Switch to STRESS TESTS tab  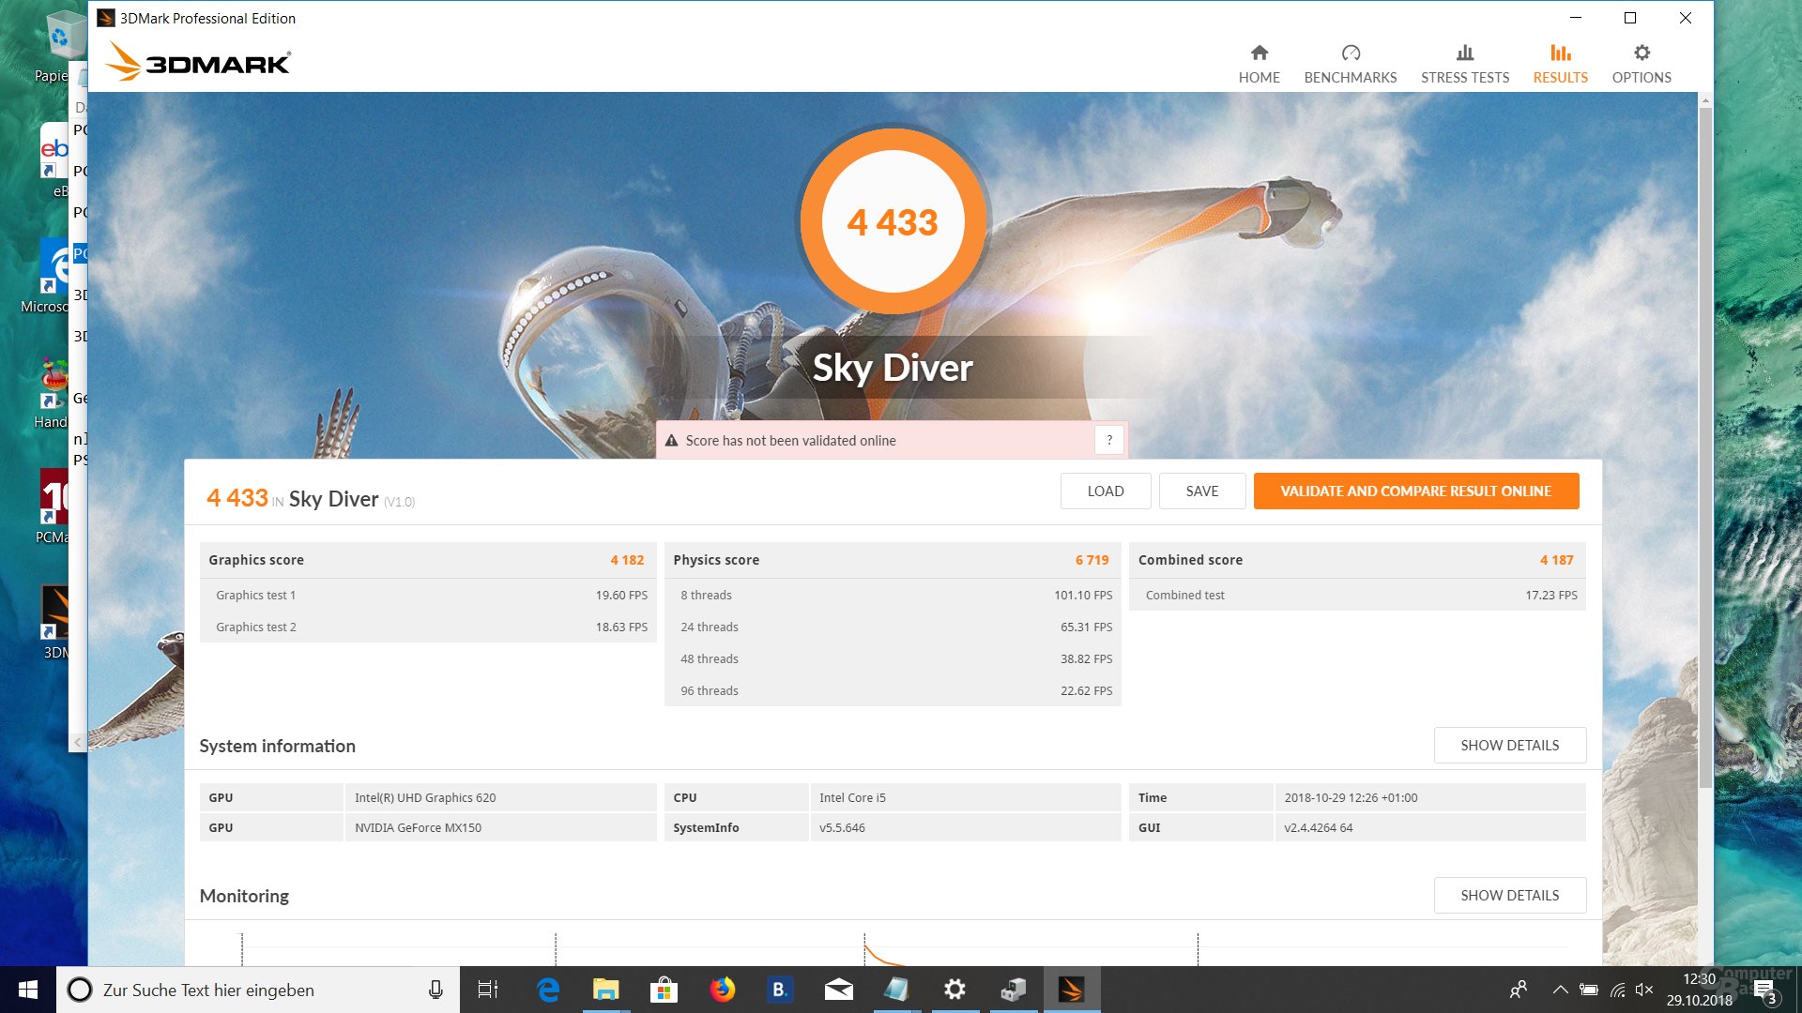coord(1464,64)
